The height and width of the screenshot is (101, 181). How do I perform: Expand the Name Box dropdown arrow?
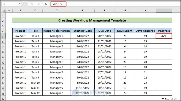(20, 4)
